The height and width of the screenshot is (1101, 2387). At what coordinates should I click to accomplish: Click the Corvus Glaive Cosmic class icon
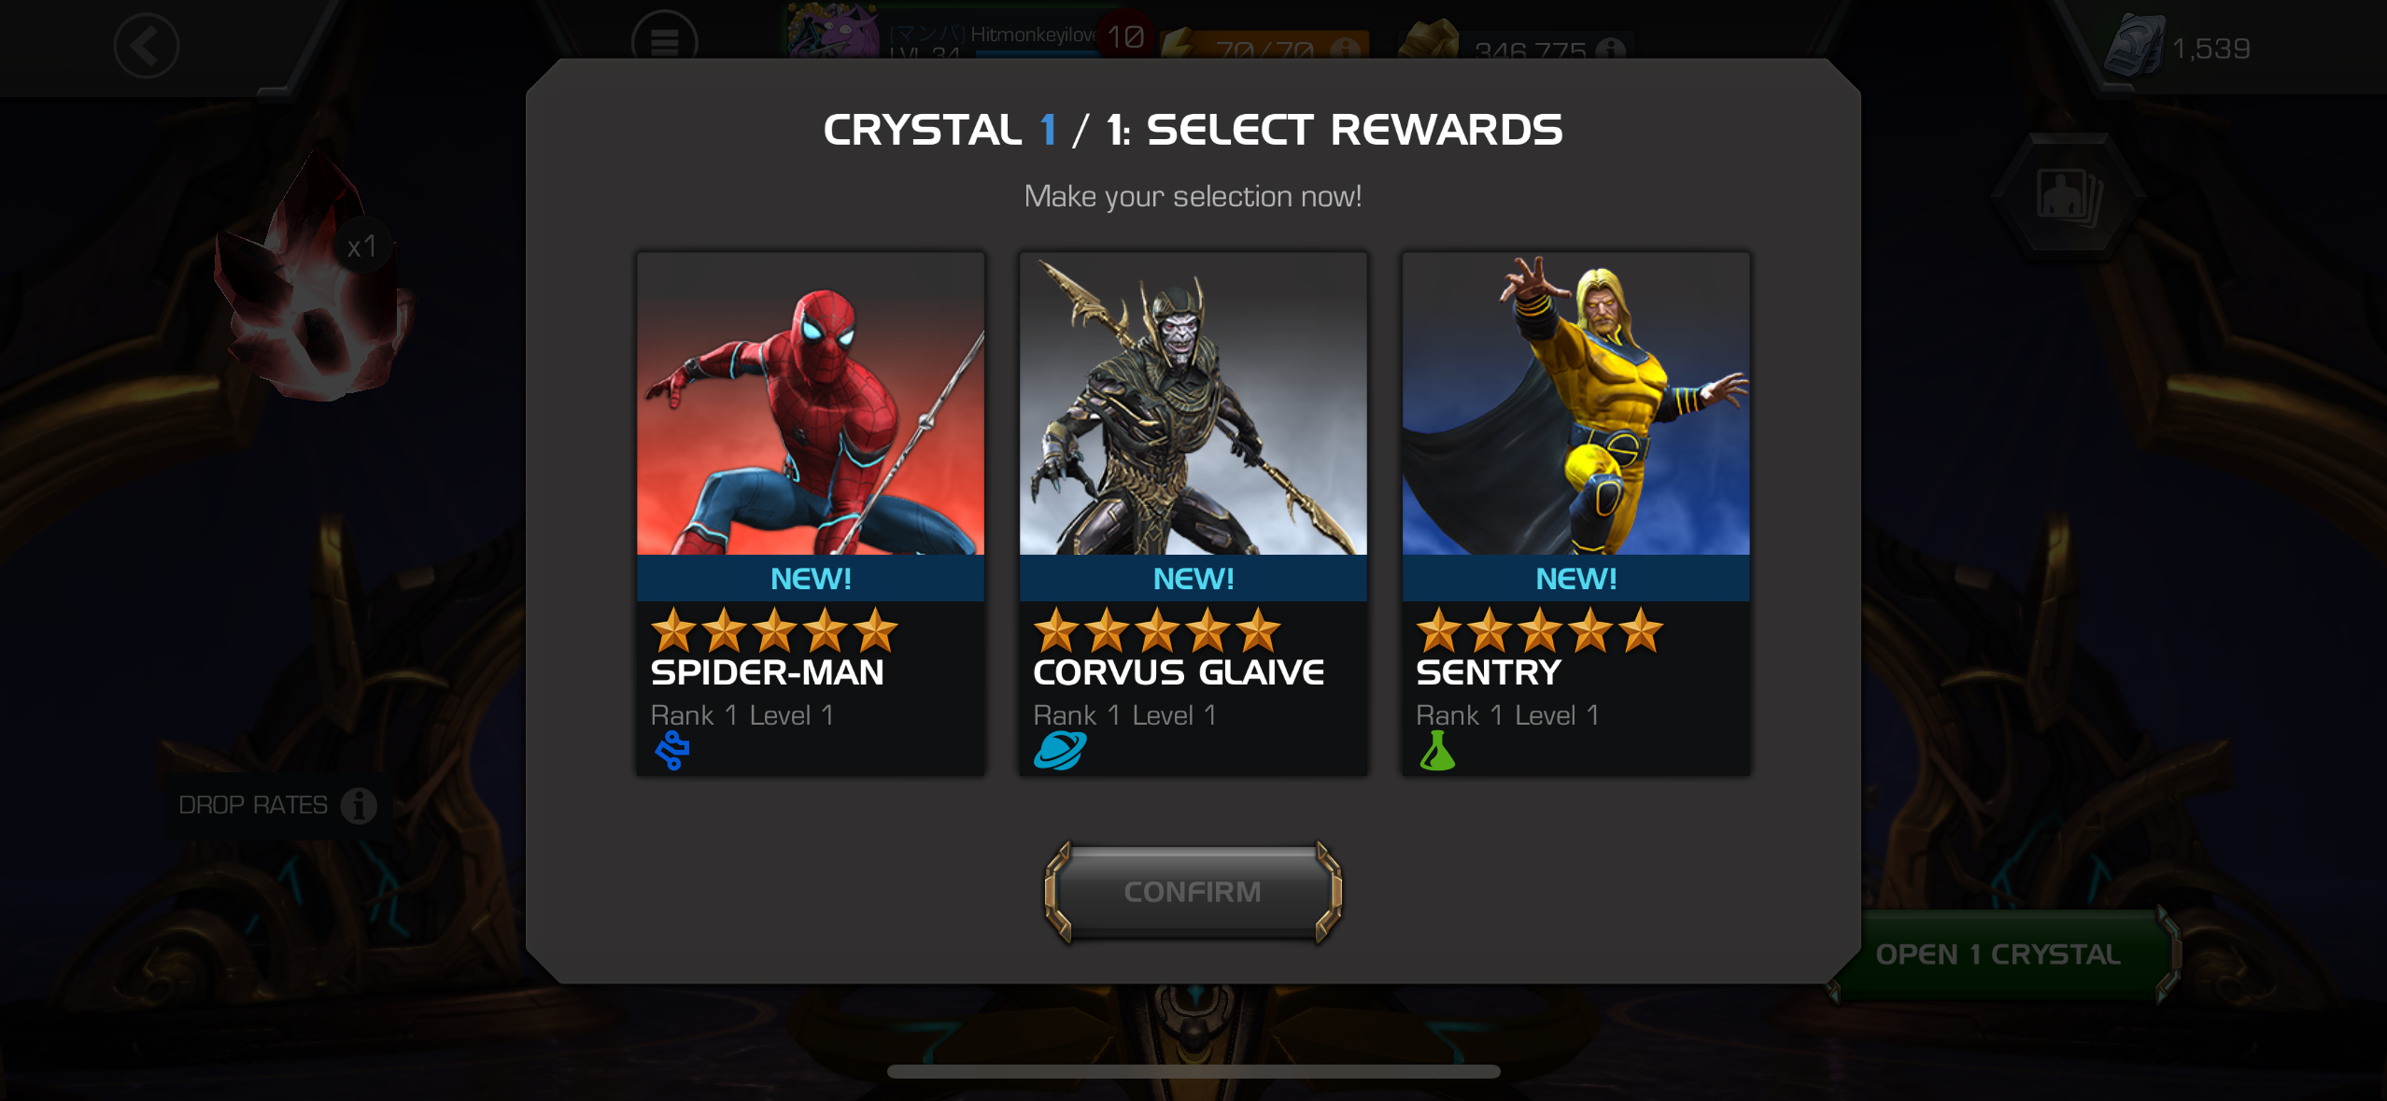tap(1060, 751)
